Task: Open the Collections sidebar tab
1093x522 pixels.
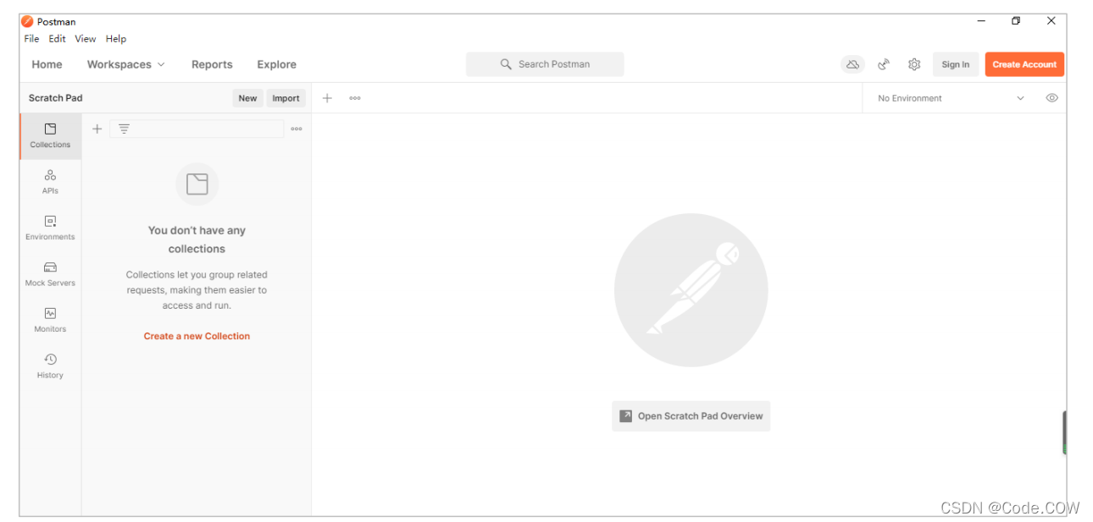Action: point(50,136)
